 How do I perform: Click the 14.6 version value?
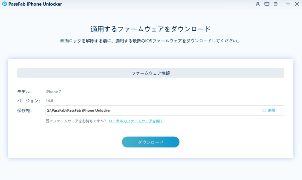tap(49, 101)
